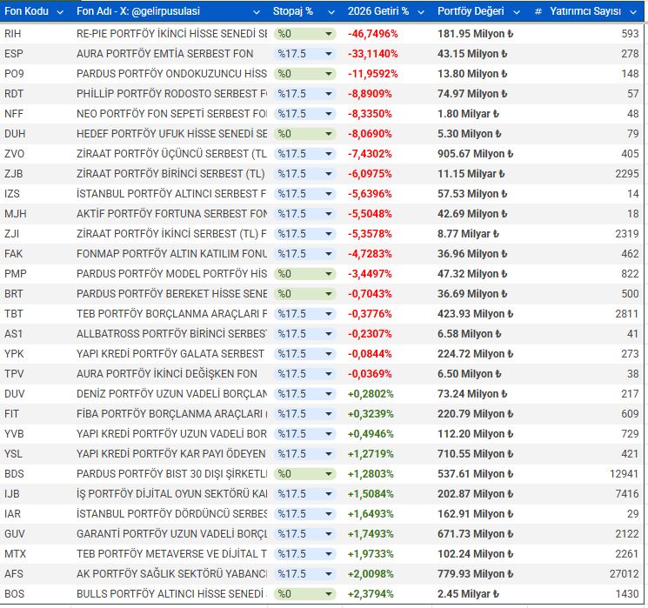Select investor count 593
The width and height of the screenshot is (648, 608).
631,34
